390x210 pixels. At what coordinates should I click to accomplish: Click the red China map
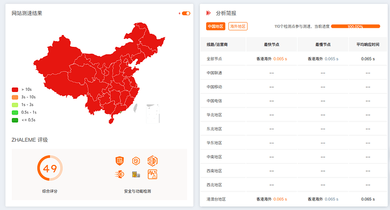click(x=99, y=73)
